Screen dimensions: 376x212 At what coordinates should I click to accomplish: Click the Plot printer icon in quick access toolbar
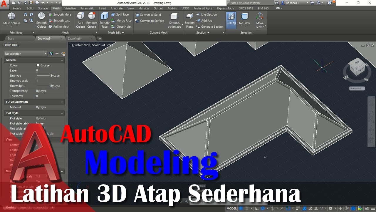[x=38, y=3]
